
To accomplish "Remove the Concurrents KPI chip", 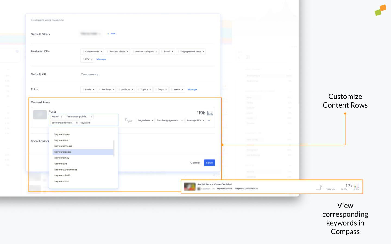I will [102, 52].
